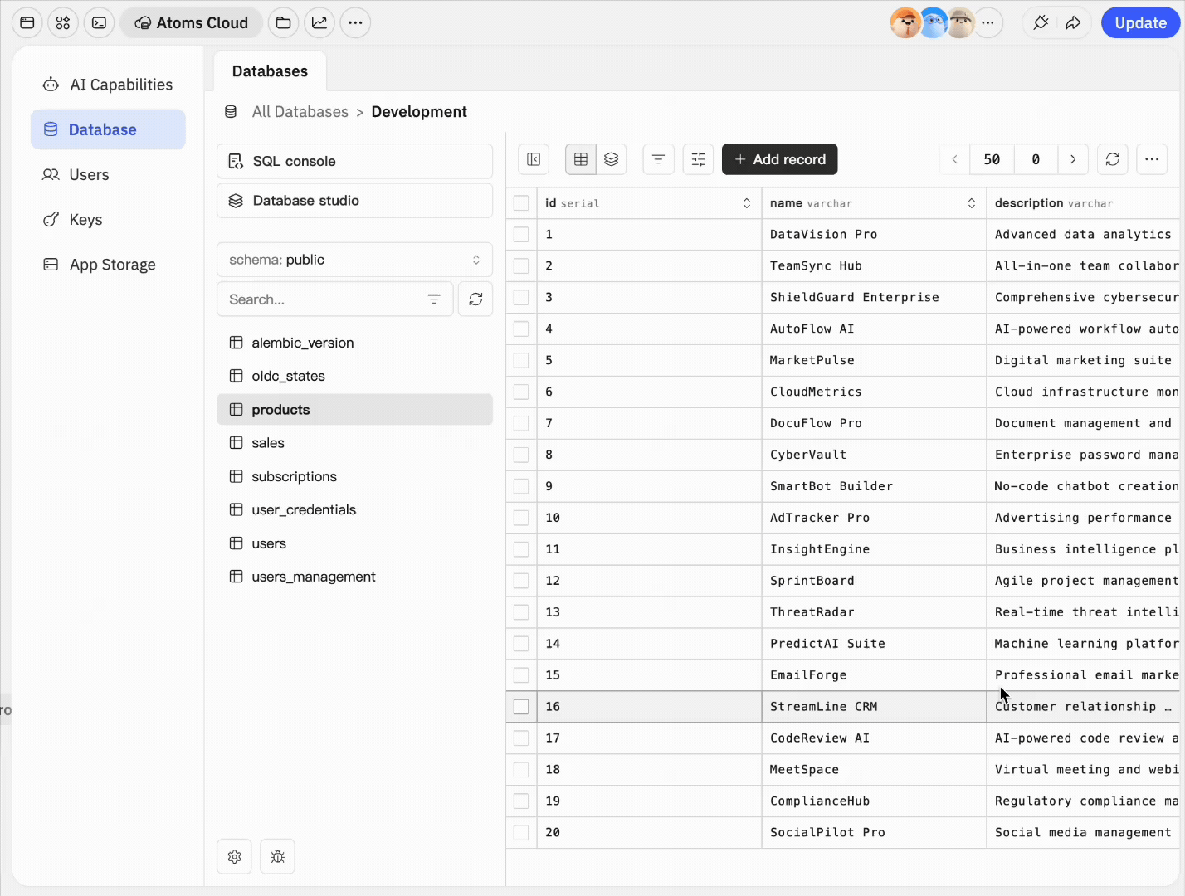Navigate back to All Databases breadcrumb
Image resolution: width=1185 pixels, height=896 pixels.
[300, 111]
